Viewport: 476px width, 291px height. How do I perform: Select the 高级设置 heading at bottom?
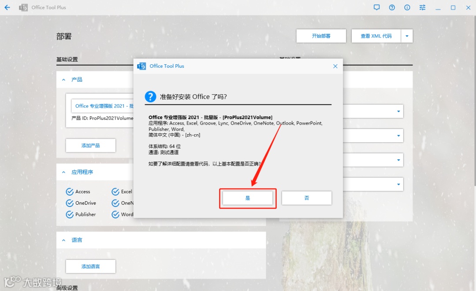pyautogui.click(x=67, y=287)
